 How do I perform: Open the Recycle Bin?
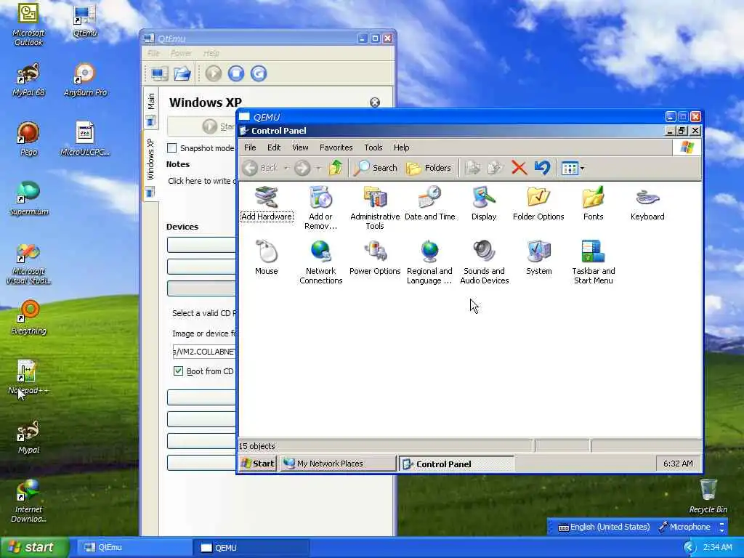pyautogui.click(x=708, y=496)
